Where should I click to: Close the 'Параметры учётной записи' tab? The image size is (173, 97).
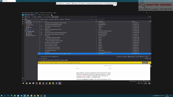coord(51,15)
